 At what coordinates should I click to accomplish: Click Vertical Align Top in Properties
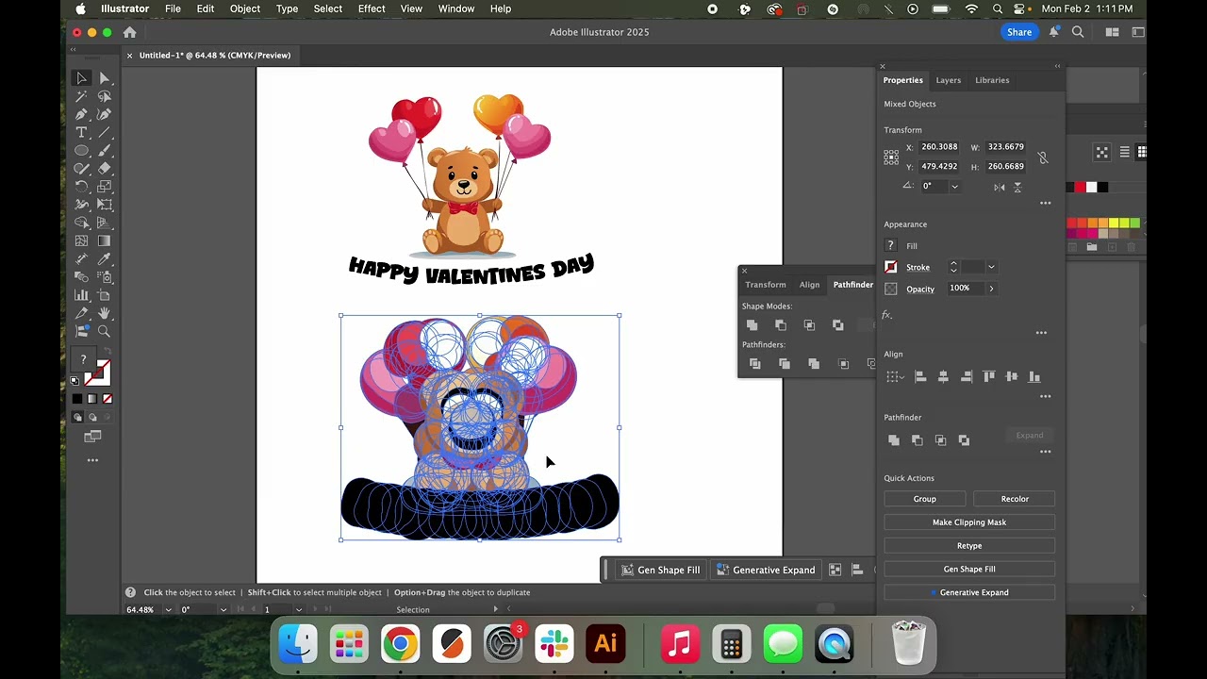(988, 376)
